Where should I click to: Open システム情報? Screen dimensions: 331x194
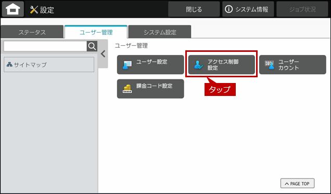click(248, 9)
